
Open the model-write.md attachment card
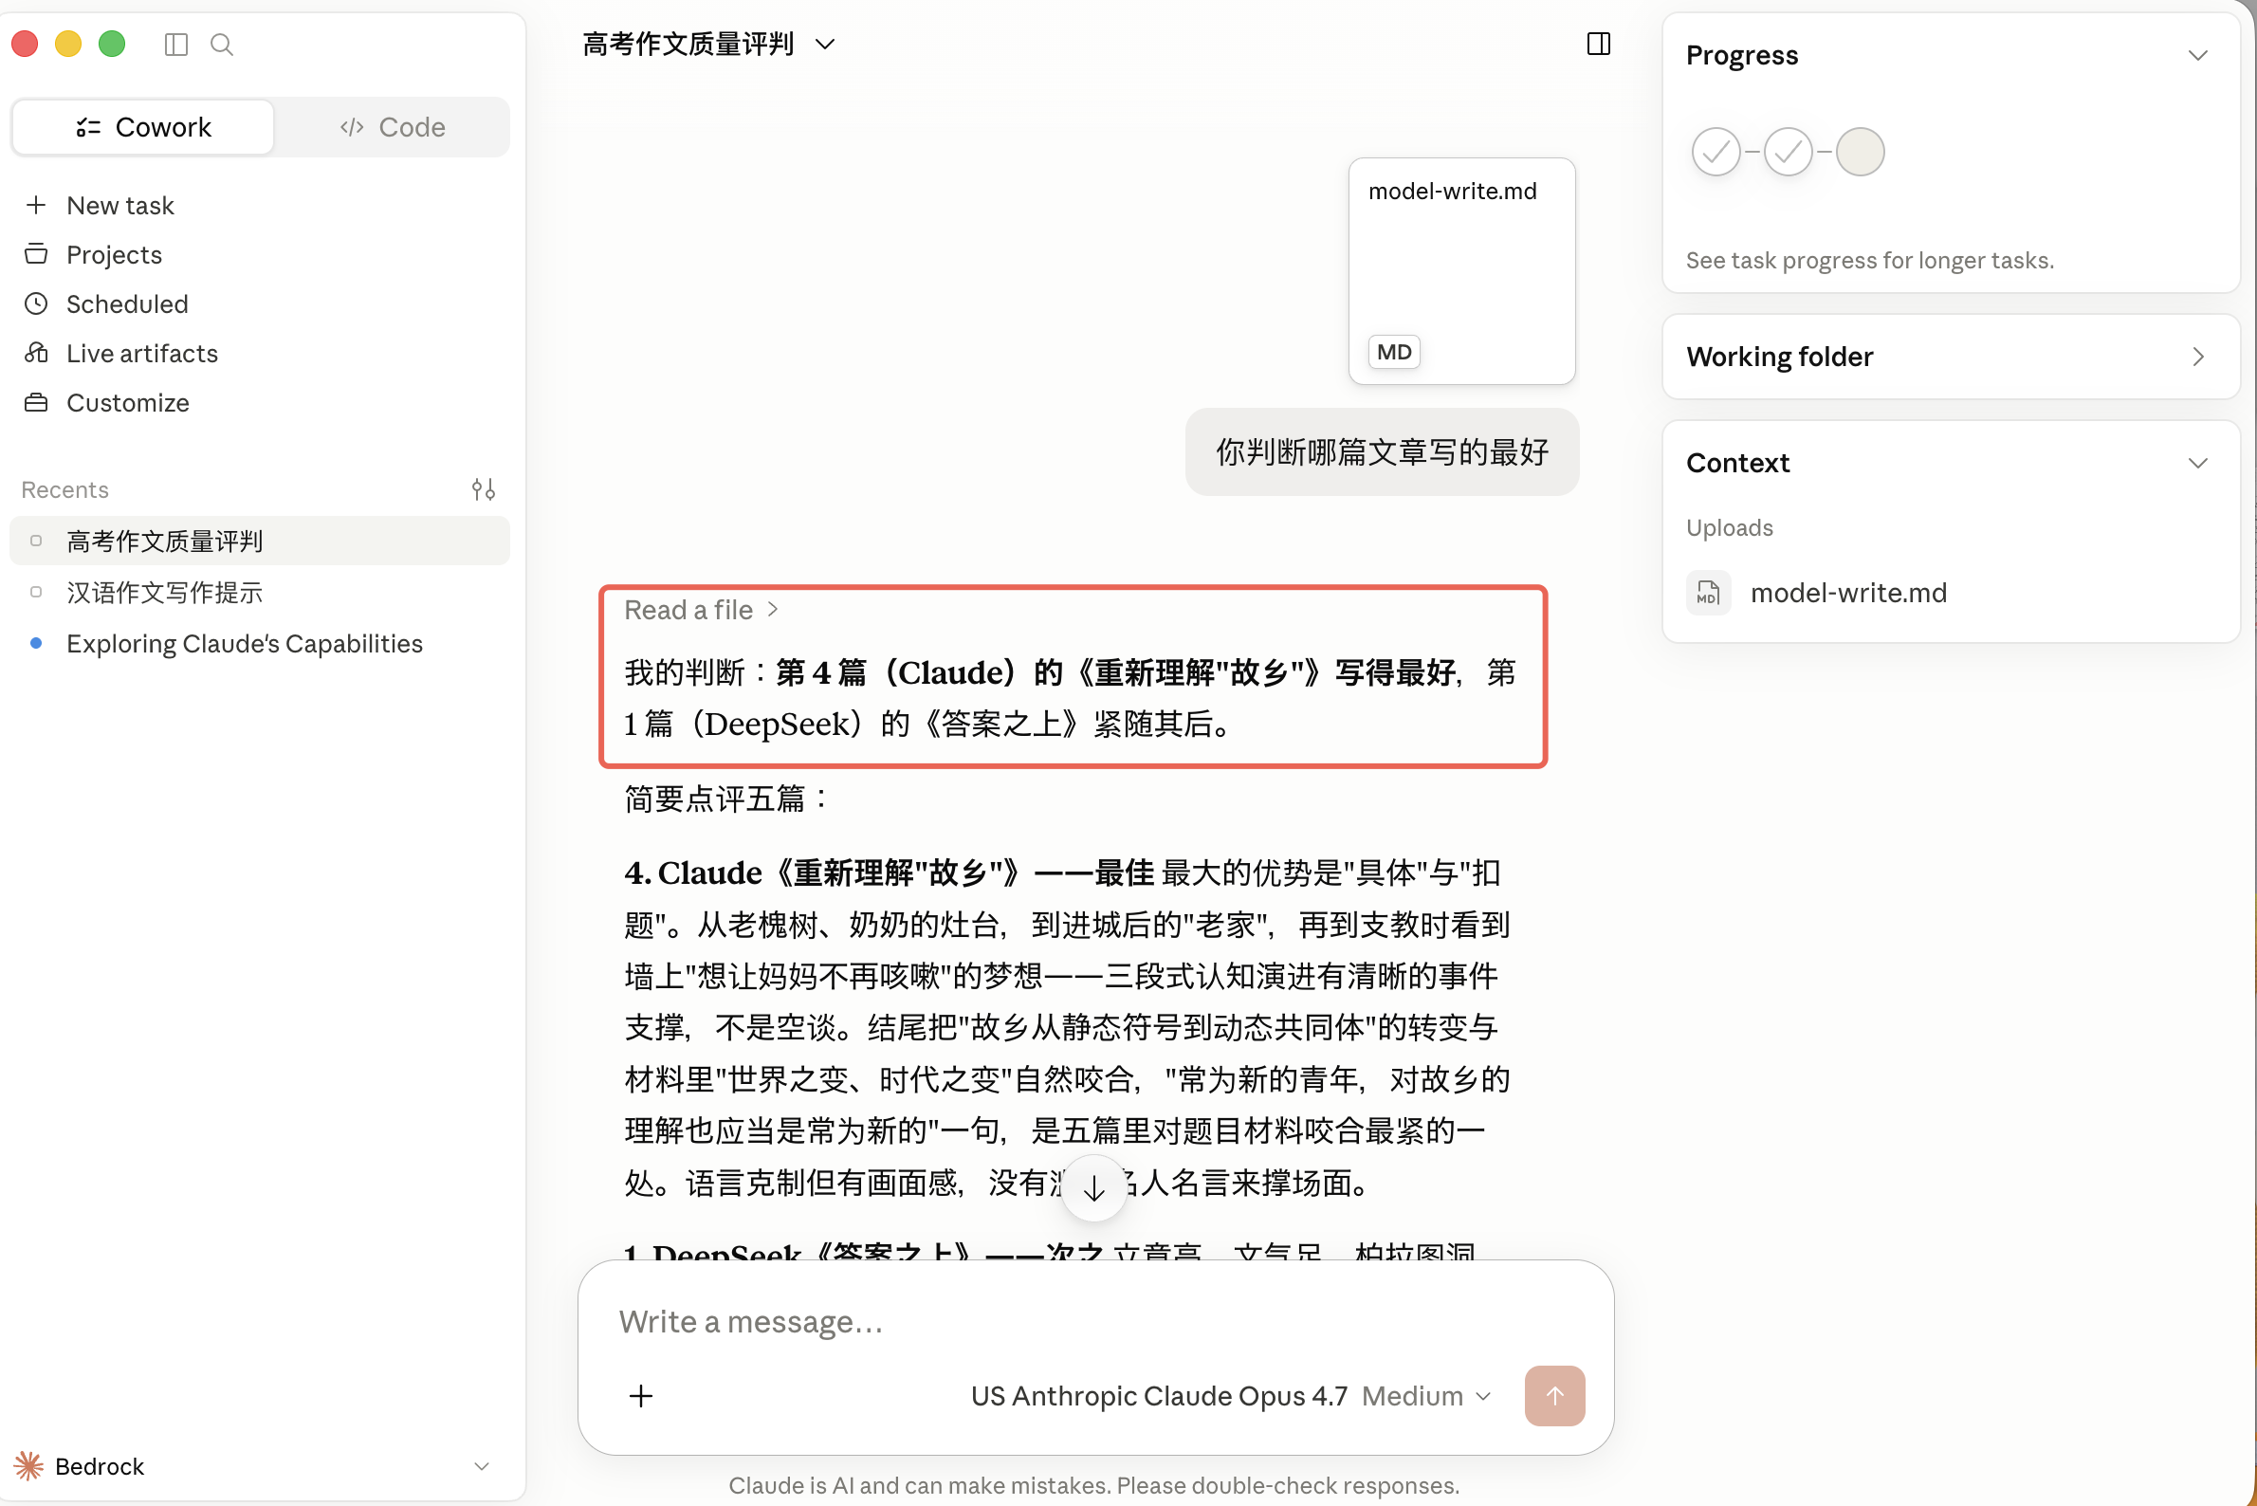coord(1461,271)
